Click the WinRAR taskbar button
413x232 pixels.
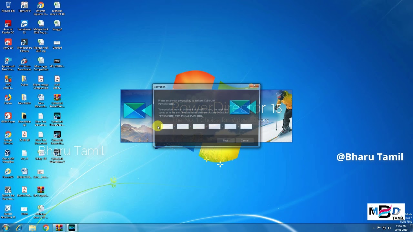click(59, 228)
